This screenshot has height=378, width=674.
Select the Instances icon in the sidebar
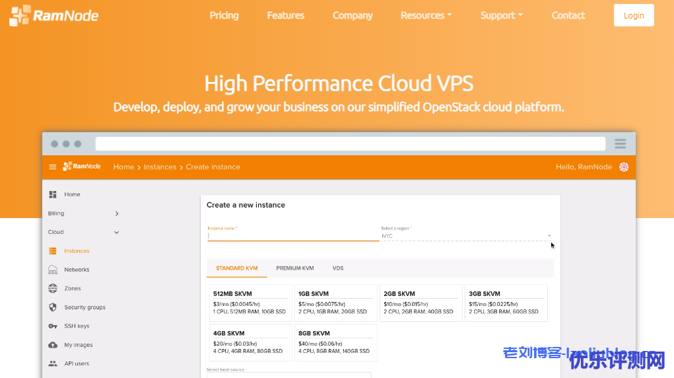coord(53,251)
